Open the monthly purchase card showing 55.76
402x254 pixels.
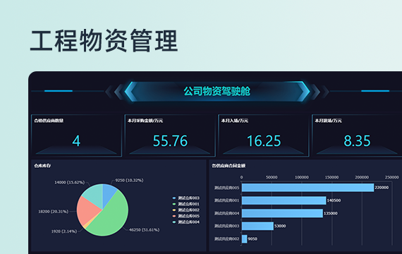pyautogui.click(x=170, y=135)
